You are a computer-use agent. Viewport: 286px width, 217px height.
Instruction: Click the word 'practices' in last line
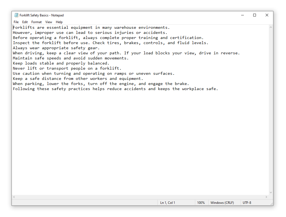point(79,89)
